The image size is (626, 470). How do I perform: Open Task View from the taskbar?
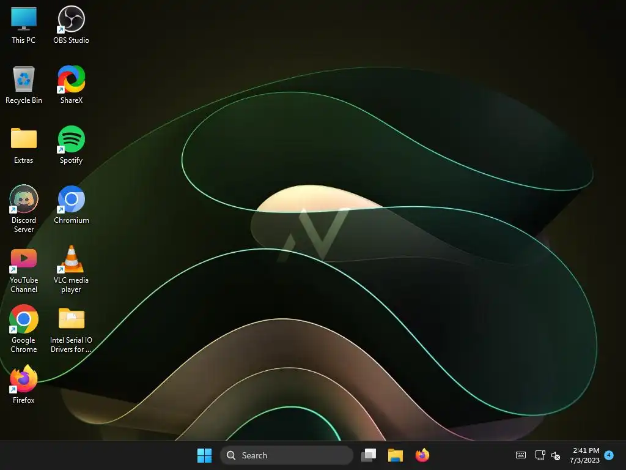(369, 455)
